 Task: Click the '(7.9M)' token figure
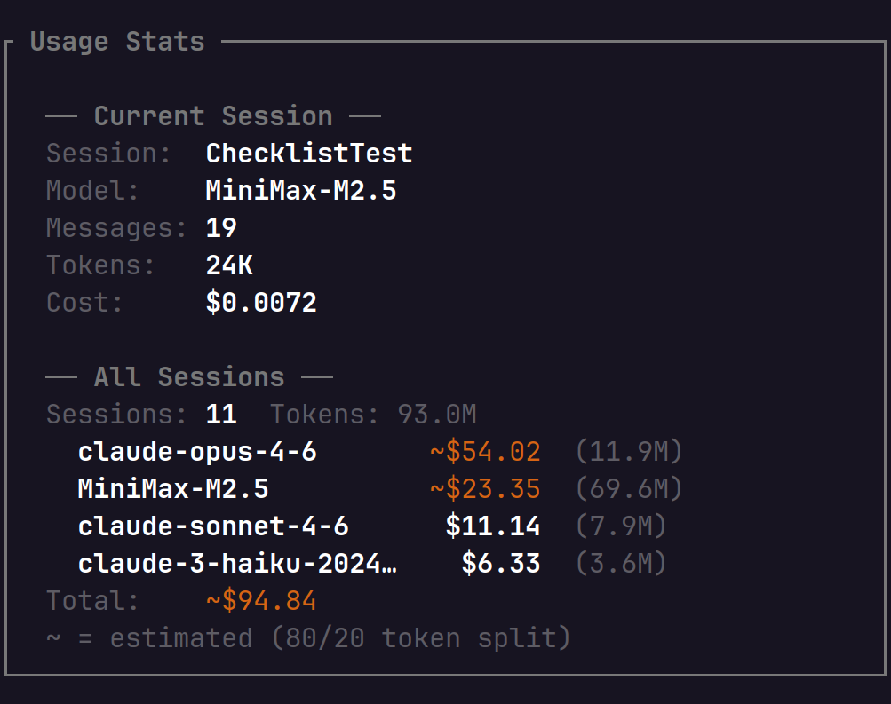621,526
